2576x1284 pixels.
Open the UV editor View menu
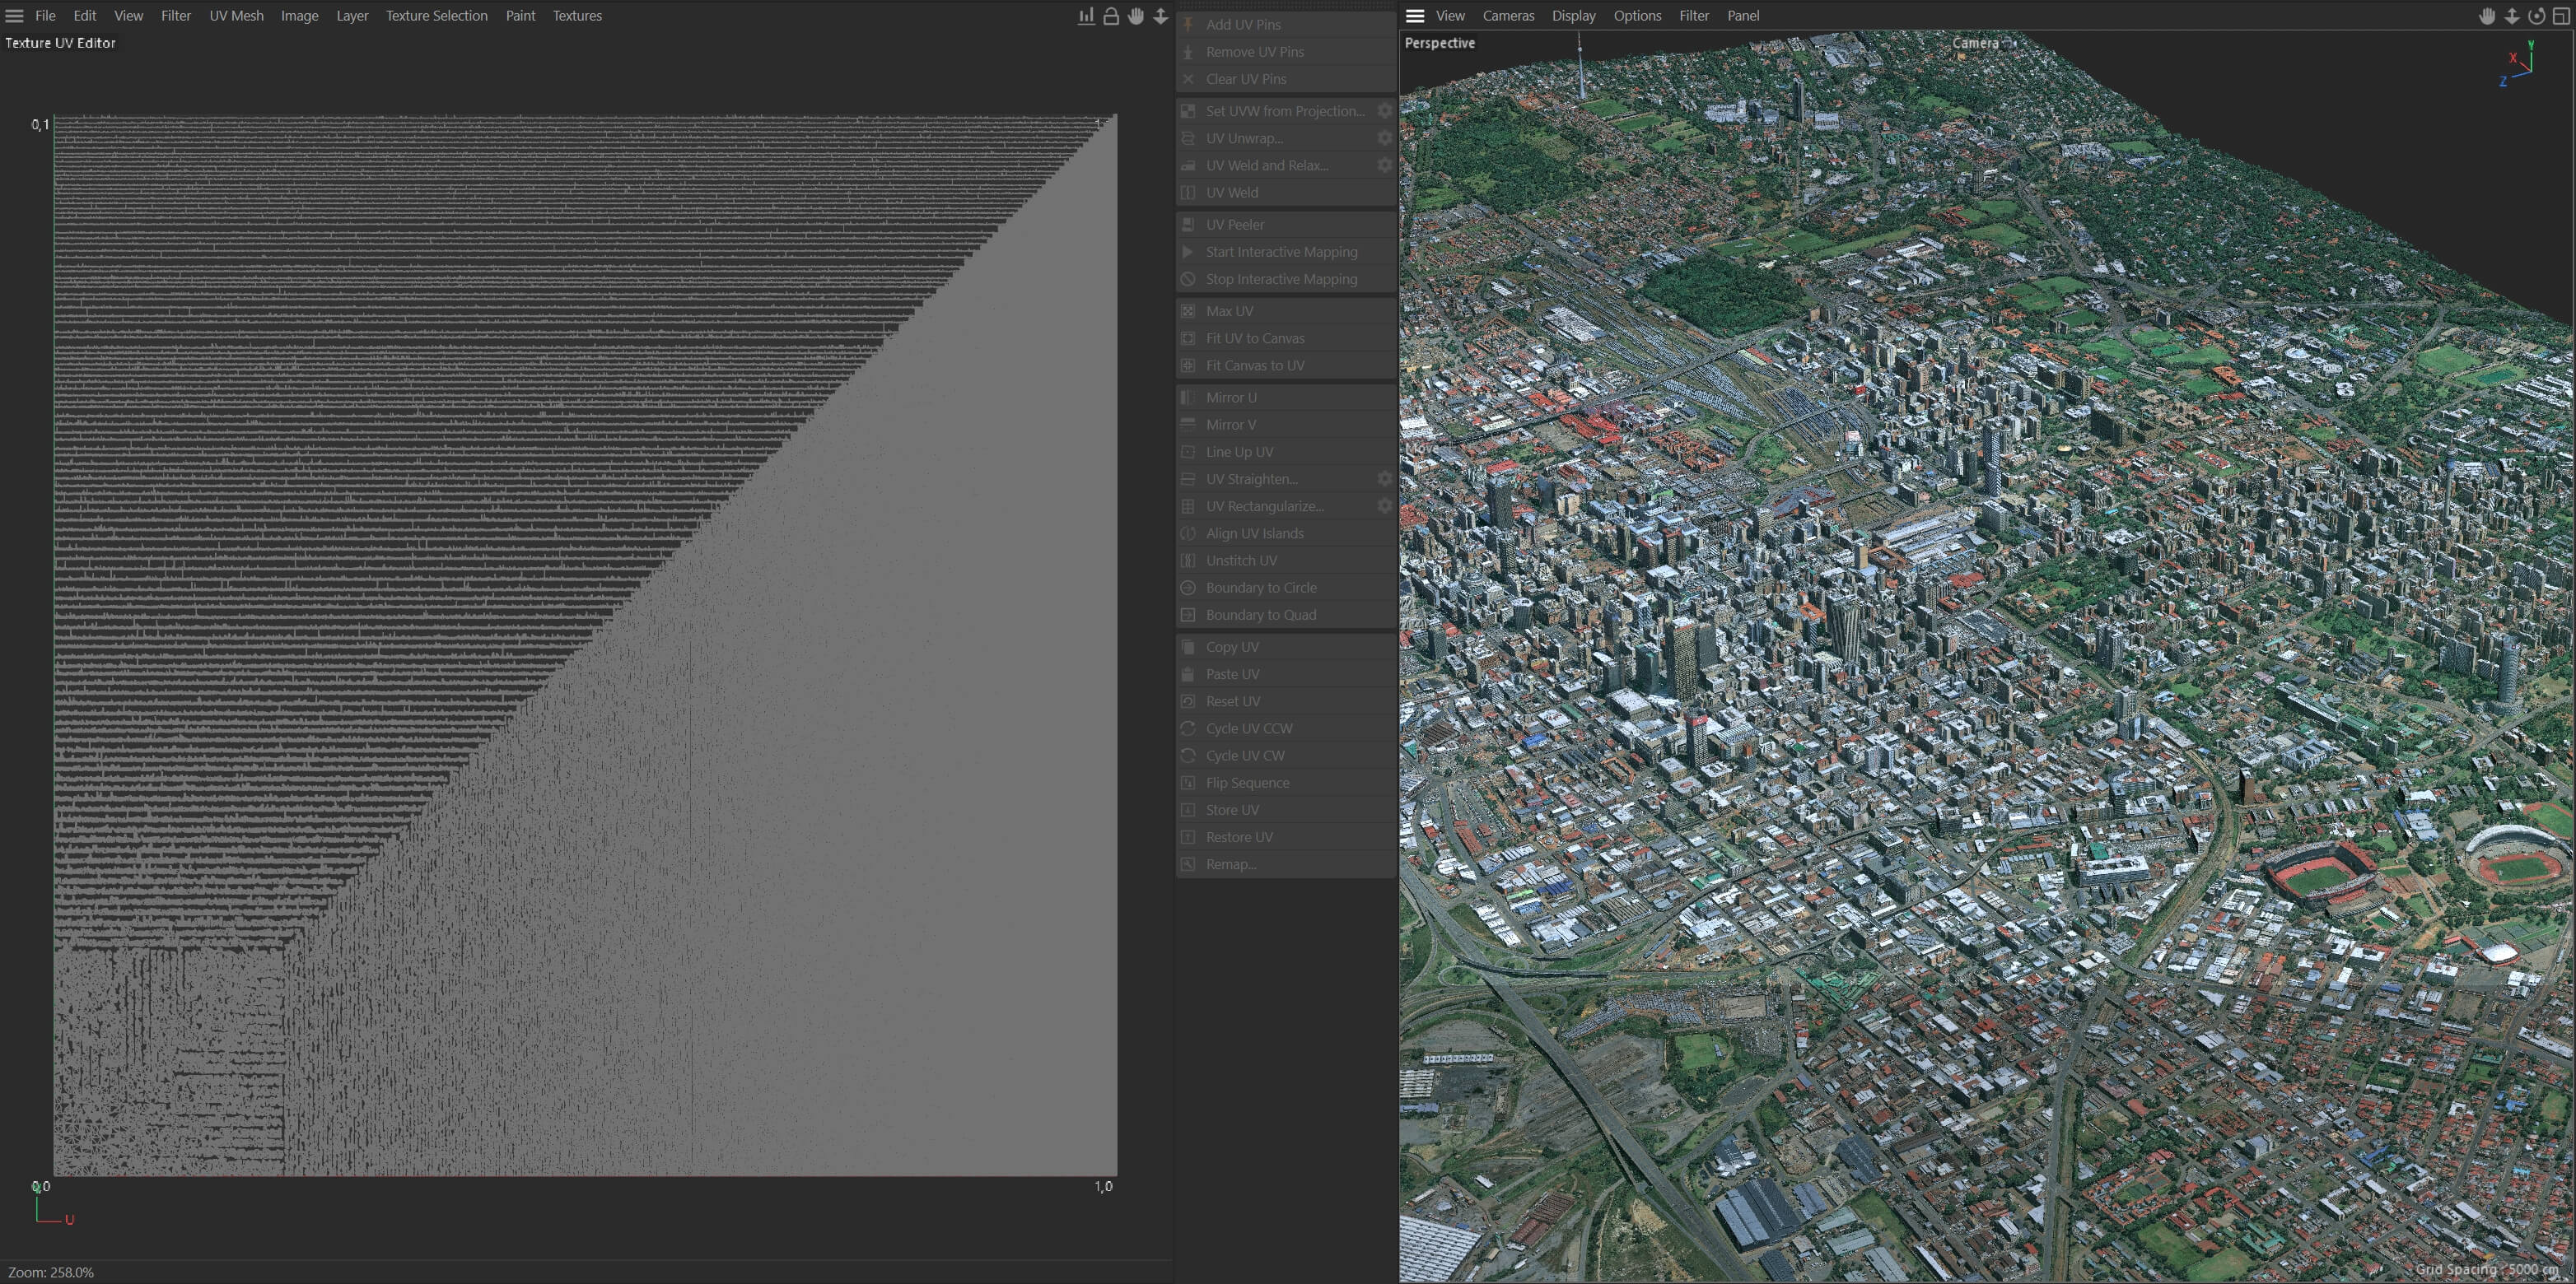pyautogui.click(x=128, y=16)
